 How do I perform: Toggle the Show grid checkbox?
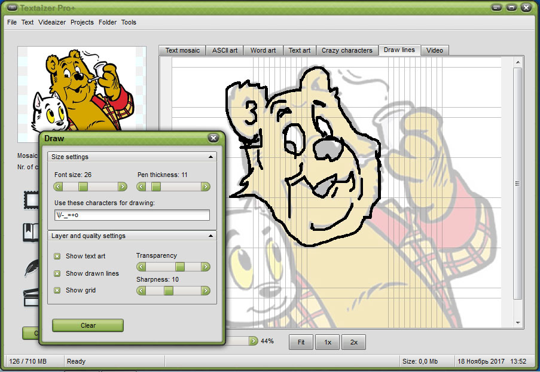point(57,291)
